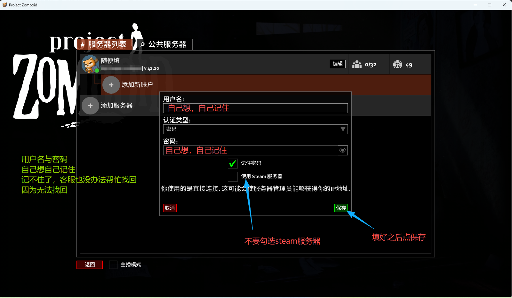
Task: Focus the 用户名 input field
Action: click(255, 108)
